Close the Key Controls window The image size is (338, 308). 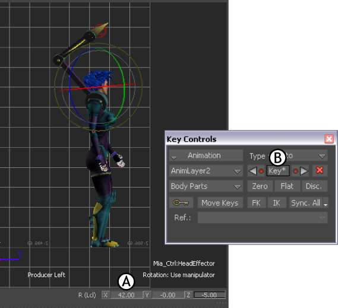(x=329, y=139)
